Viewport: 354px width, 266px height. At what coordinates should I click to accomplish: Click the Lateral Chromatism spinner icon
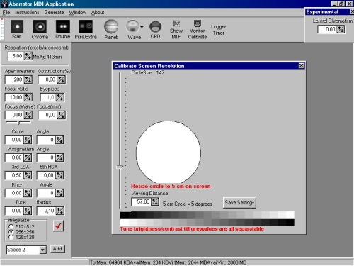[x=341, y=29]
